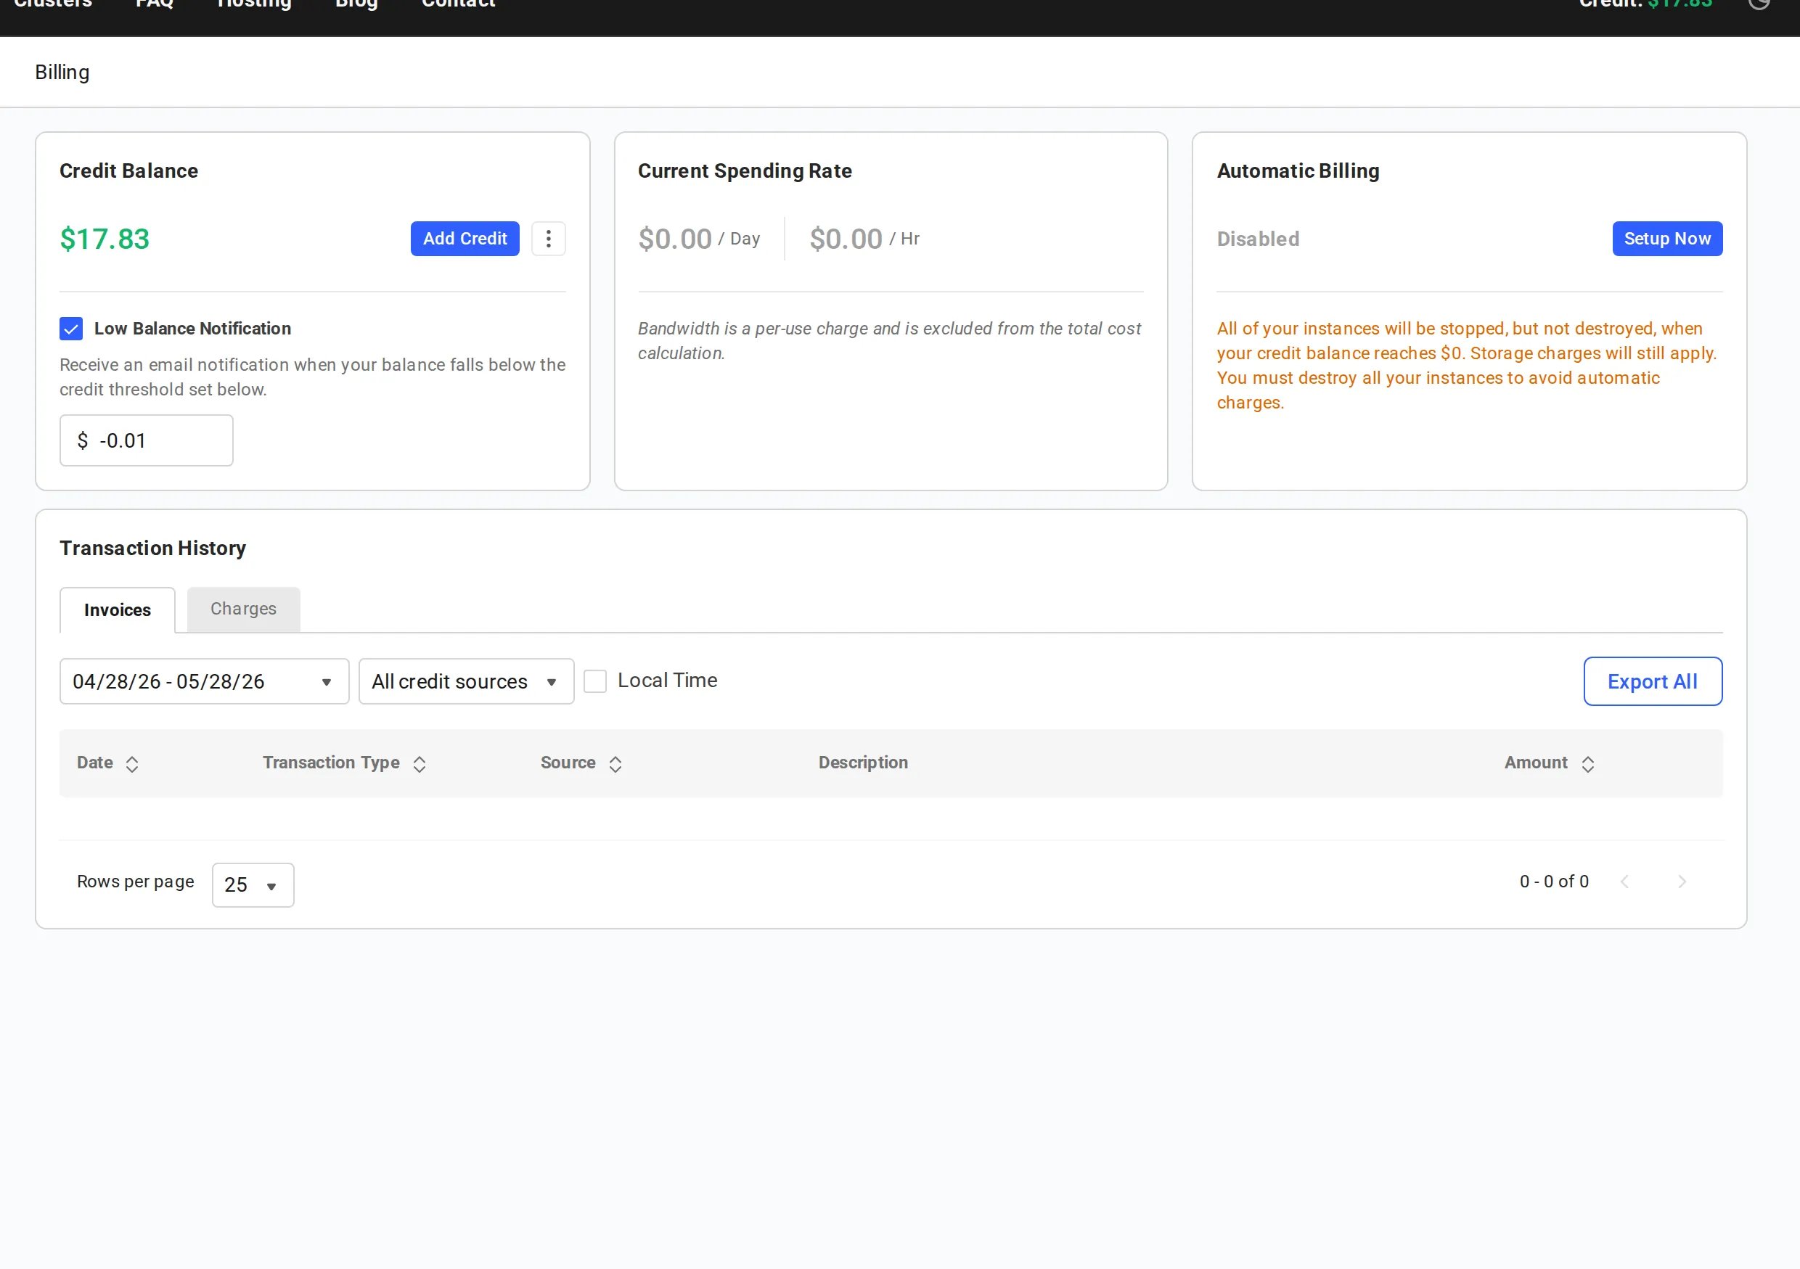Open the FAQ menu item

click(x=155, y=4)
